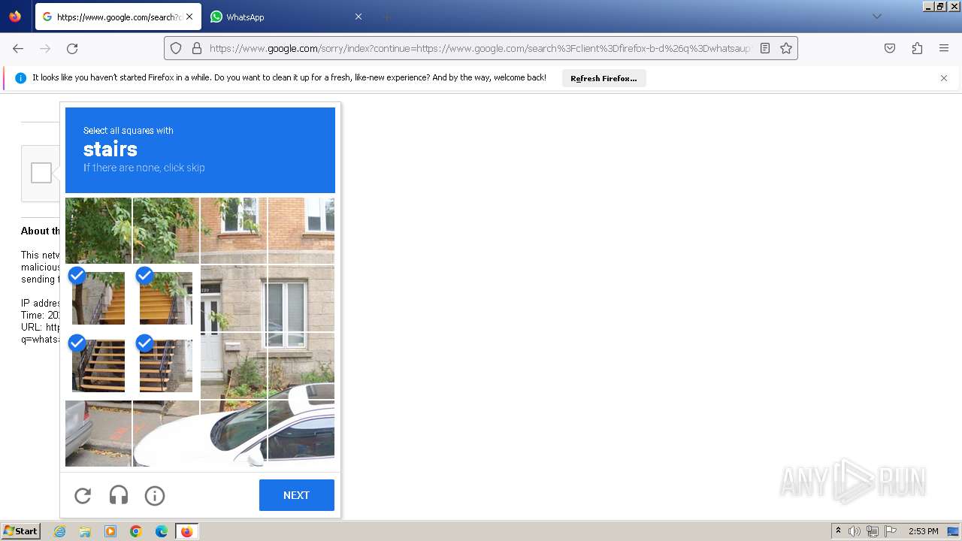962x541 pixels.
Task: Reload the current page
Action: coord(72,48)
